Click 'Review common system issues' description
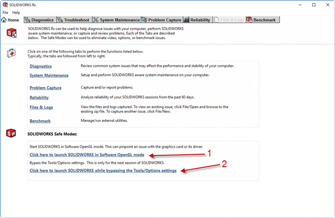This screenshot has height=218, width=335. (x=158, y=66)
